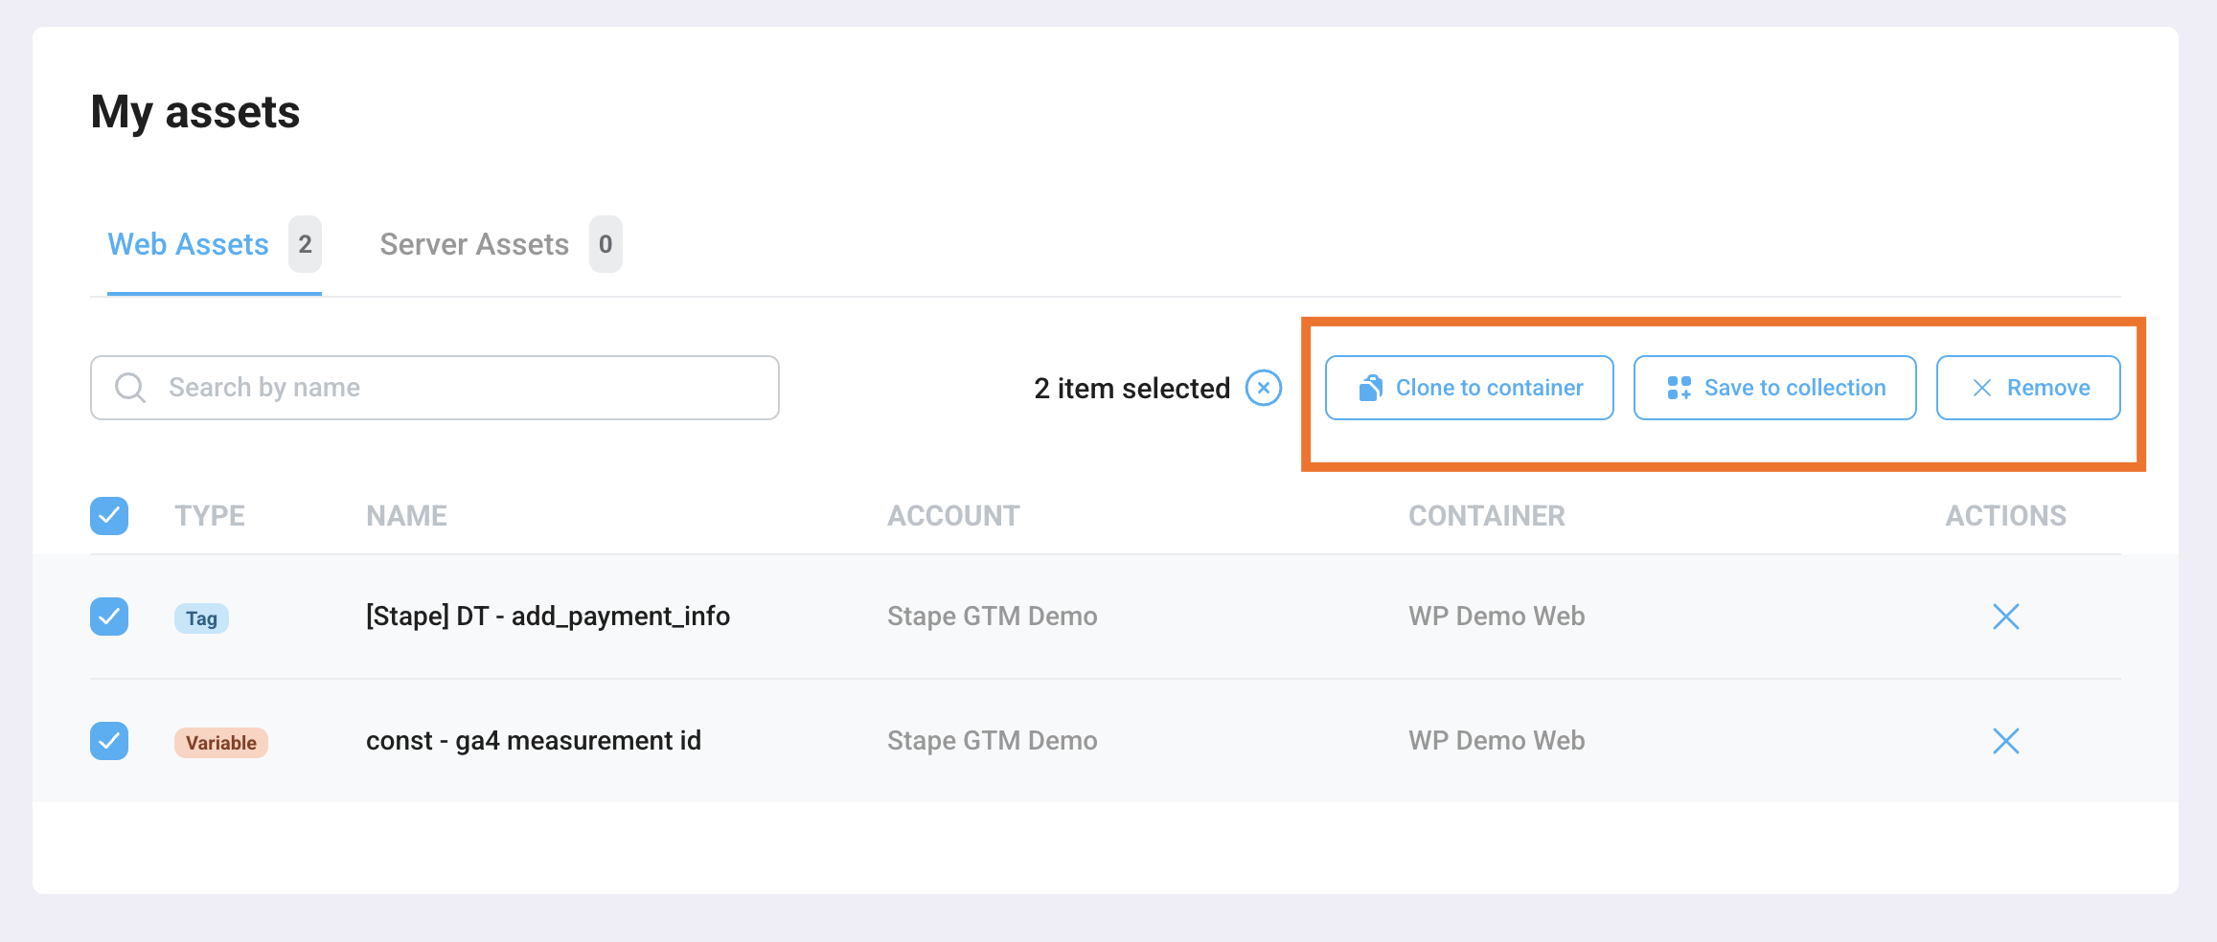Viewport: 2217px width, 942px height.
Task: Click the Save to collection button
Action: coord(1774,388)
